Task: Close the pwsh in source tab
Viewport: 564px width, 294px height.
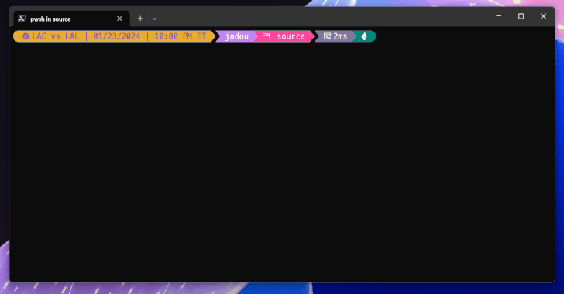Action: [119, 19]
